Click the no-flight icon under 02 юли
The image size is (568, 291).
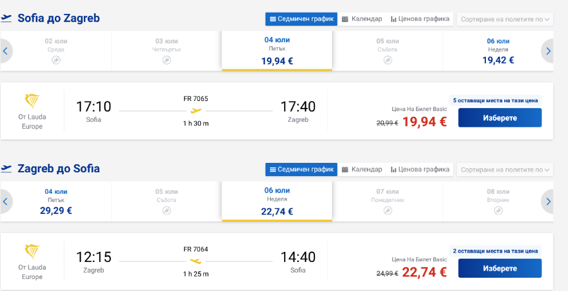click(x=56, y=60)
